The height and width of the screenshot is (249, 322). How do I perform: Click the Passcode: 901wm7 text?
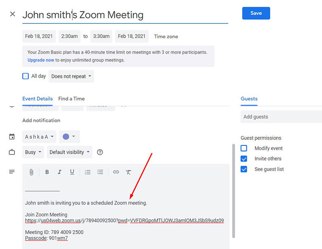pos(46,238)
